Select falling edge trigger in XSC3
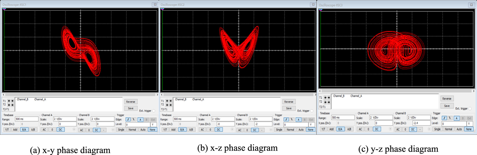Screen dimensions: 477x155 (x=450, y=118)
